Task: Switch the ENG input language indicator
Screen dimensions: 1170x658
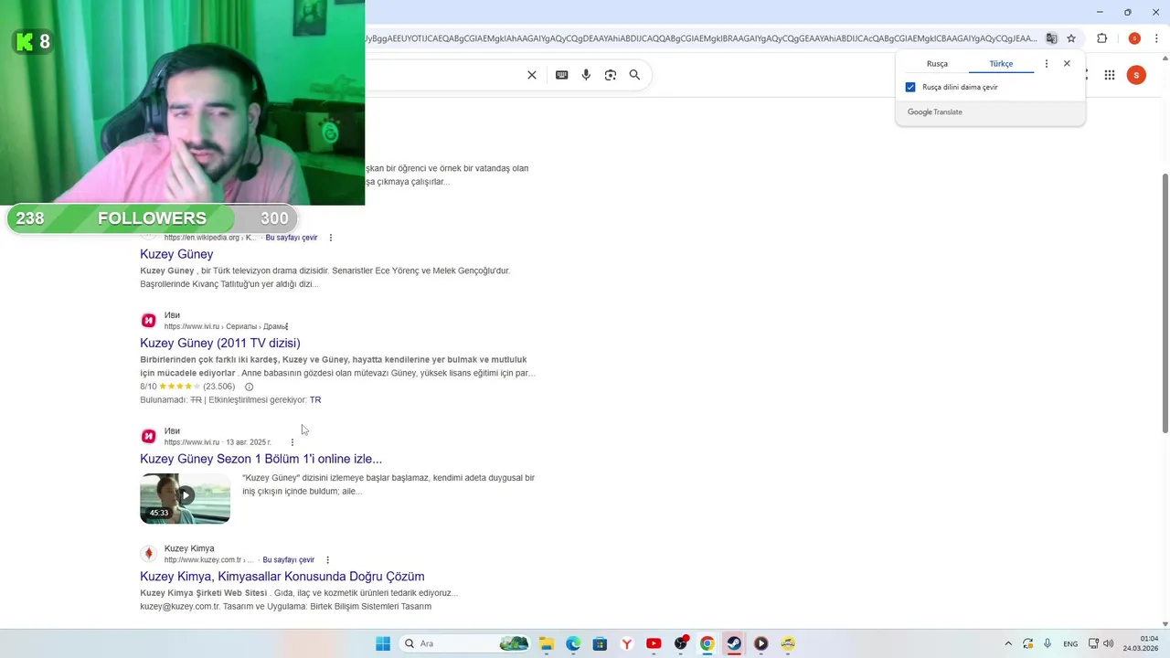Action: click(x=1069, y=643)
